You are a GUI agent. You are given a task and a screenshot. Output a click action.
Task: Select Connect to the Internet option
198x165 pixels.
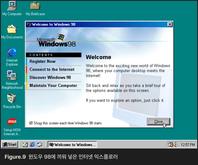click(54, 70)
